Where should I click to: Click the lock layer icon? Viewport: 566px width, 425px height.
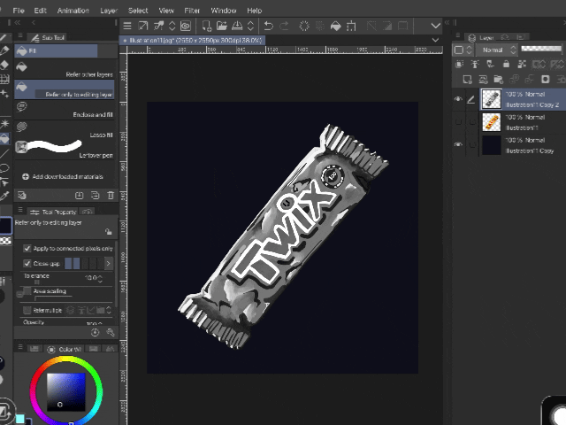(506, 65)
